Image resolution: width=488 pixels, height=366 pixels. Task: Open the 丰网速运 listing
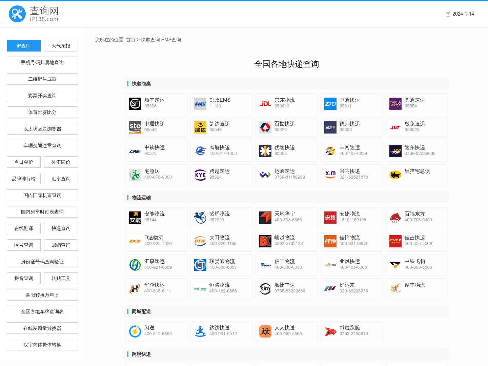tap(352, 151)
